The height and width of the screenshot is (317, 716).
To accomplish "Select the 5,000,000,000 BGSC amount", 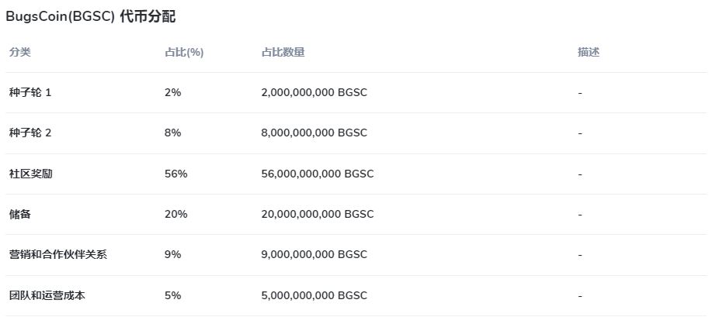I will (x=315, y=295).
